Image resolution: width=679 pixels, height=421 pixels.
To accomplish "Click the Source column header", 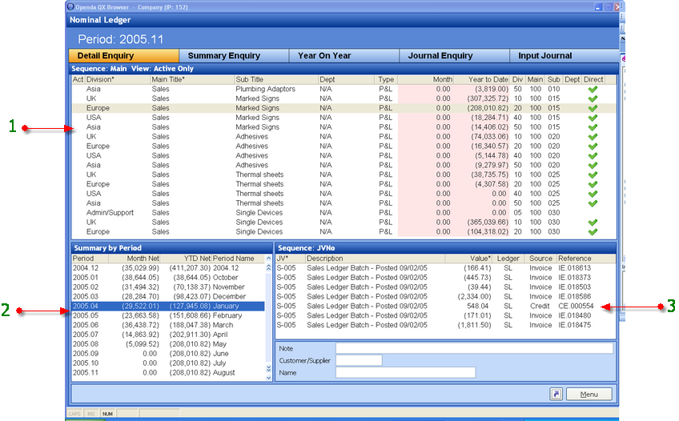I will pos(540,259).
